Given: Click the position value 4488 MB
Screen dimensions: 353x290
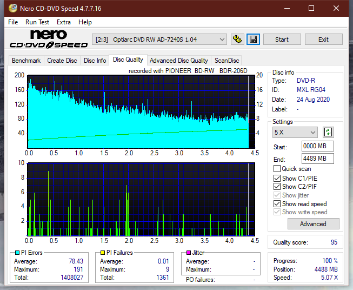Looking at the screenshot, I should point(326,269).
